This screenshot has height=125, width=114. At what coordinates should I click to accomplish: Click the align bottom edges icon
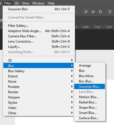click(100, 12)
